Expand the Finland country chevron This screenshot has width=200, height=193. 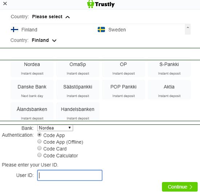coord(54,41)
